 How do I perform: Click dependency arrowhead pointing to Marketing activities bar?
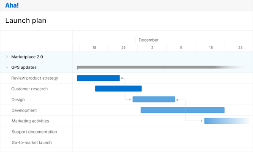(202, 121)
